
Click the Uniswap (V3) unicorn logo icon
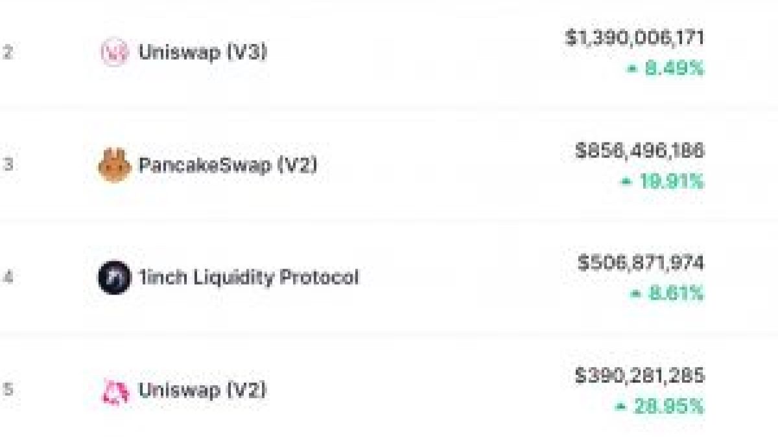coord(114,52)
